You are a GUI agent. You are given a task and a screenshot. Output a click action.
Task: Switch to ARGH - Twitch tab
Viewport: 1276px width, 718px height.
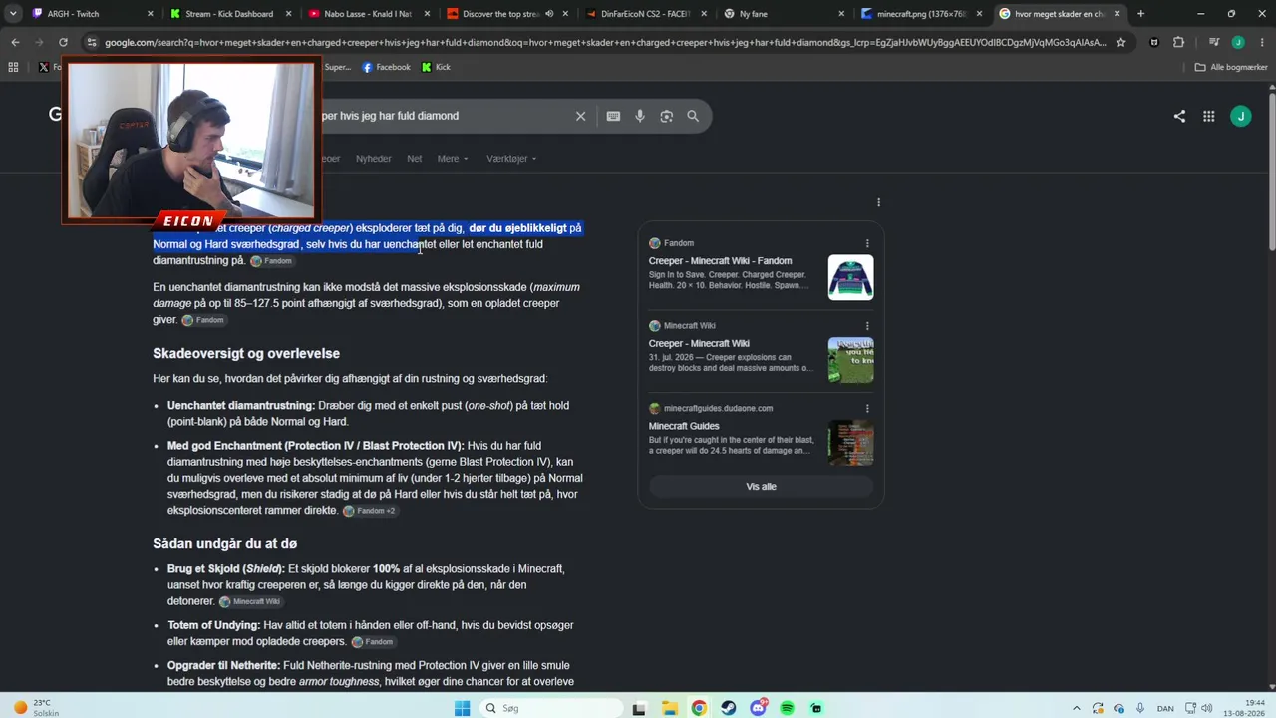[93, 14]
